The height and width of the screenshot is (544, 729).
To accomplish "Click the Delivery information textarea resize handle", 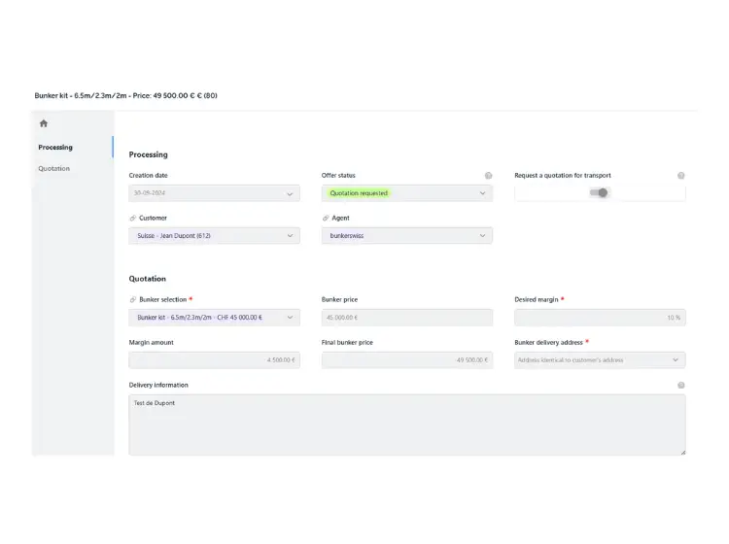I will coord(682,452).
